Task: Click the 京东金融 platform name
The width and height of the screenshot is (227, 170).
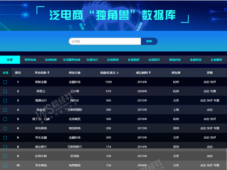Action: [41, 137]
